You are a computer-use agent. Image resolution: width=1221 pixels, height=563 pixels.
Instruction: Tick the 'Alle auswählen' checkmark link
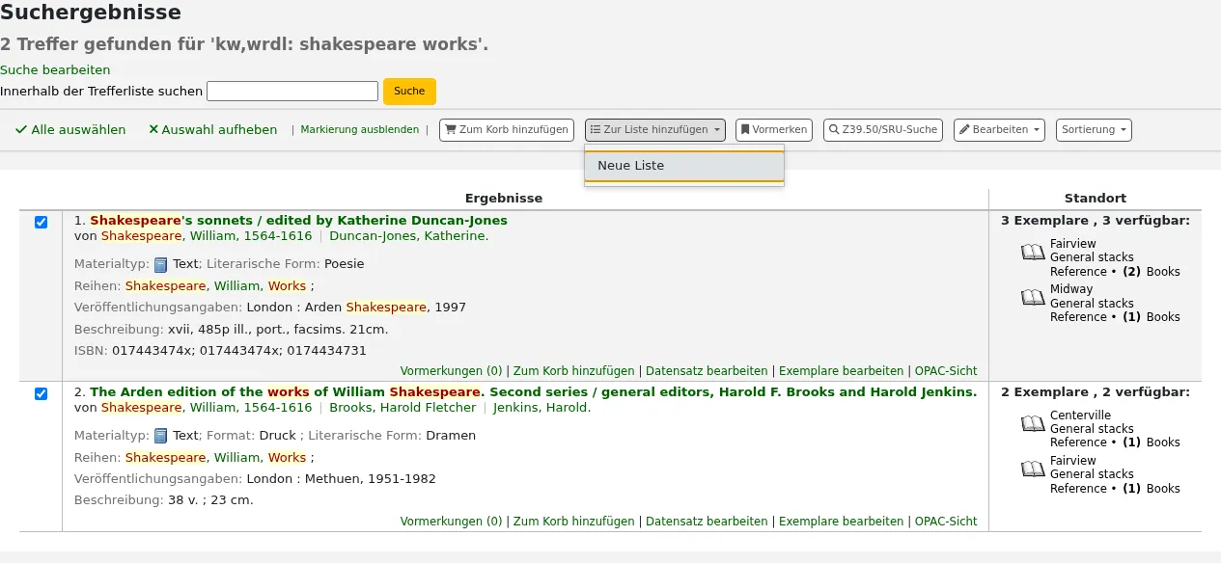tap(70, 129)
